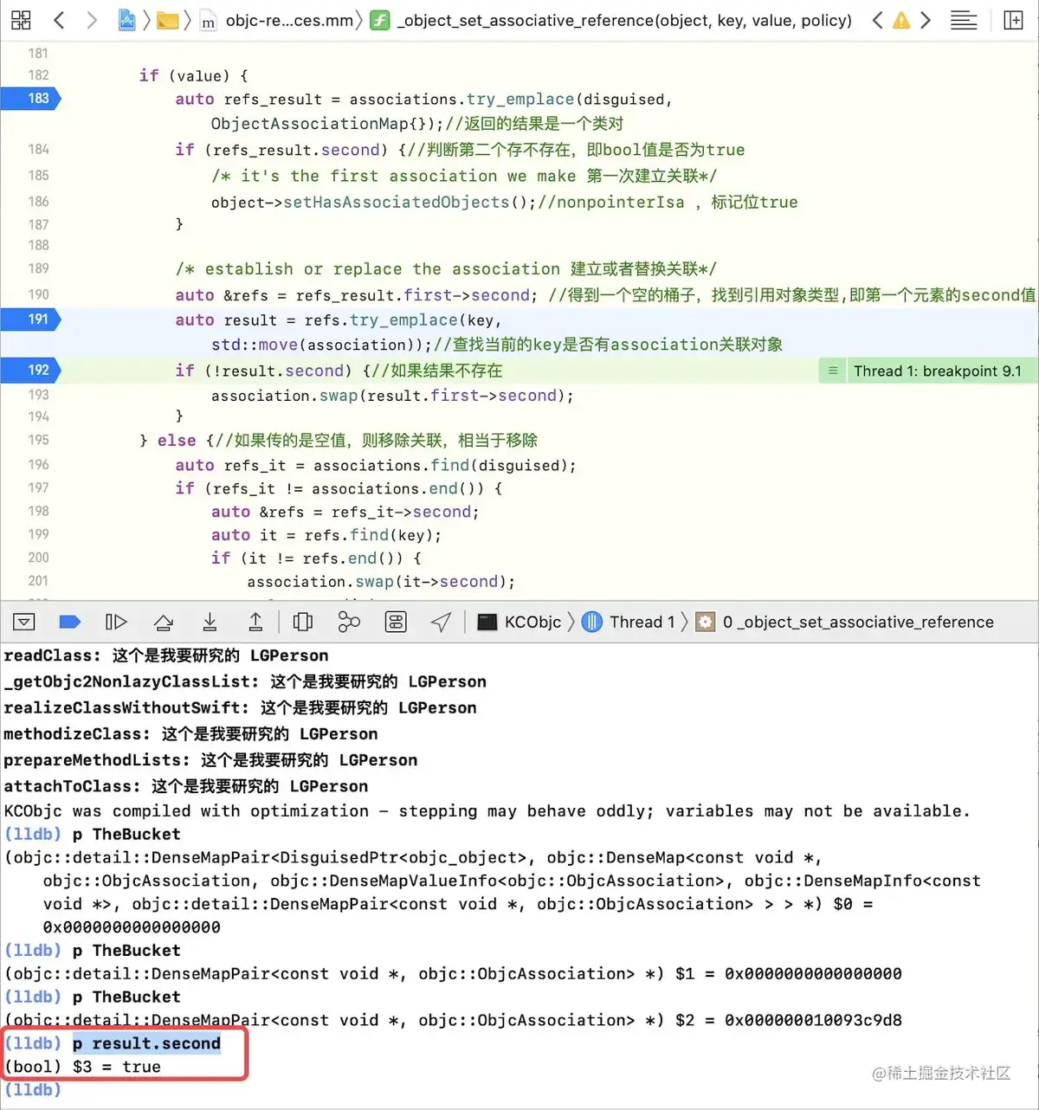
Task: Click the 'methodizeClass:' console log line
Action: 190,734
